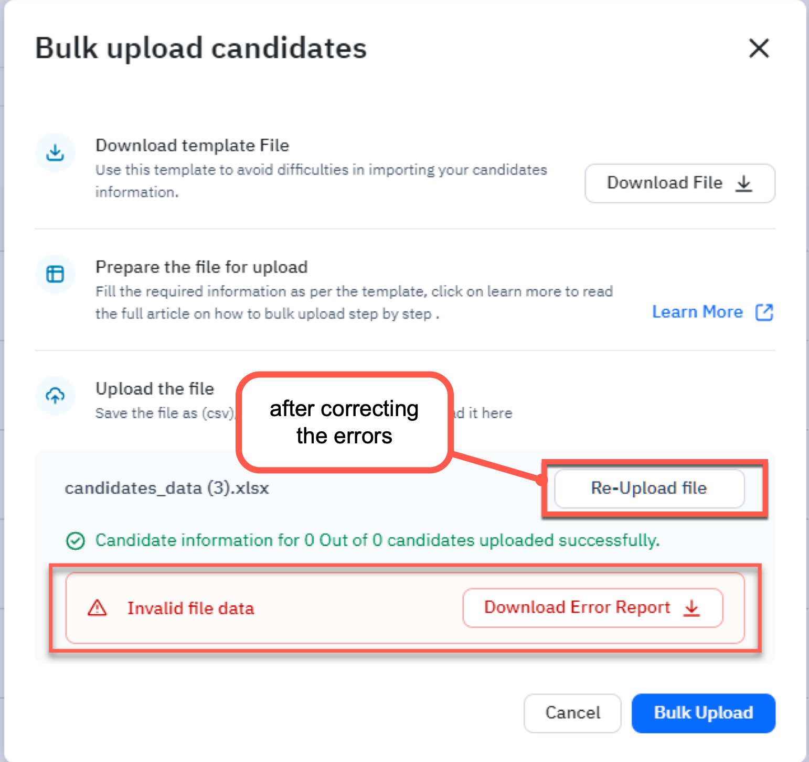Click the red warning triangle icon
This screenshot has width=809, height=762.
[97, 608]
